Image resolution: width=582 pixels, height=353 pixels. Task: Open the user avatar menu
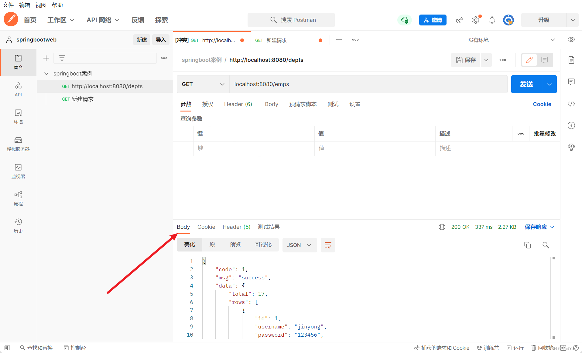[x=508, y=20]
